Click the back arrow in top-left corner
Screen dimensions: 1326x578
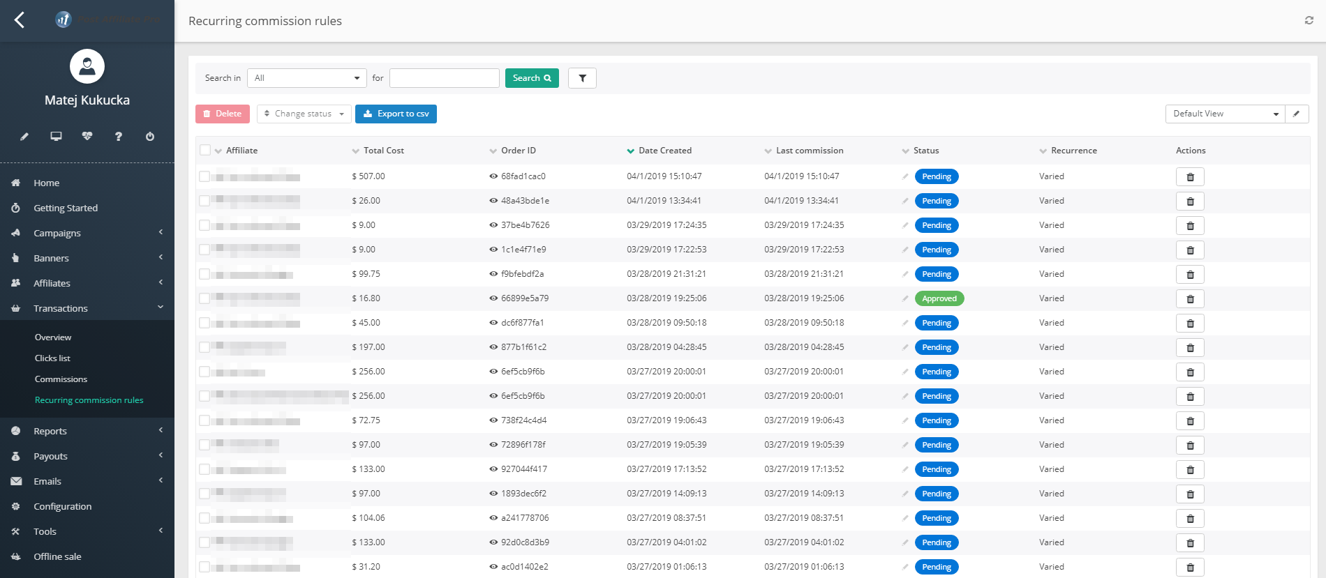pos(20,20)
